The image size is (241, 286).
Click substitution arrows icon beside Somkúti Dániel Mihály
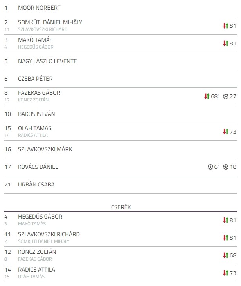(225, 26)
